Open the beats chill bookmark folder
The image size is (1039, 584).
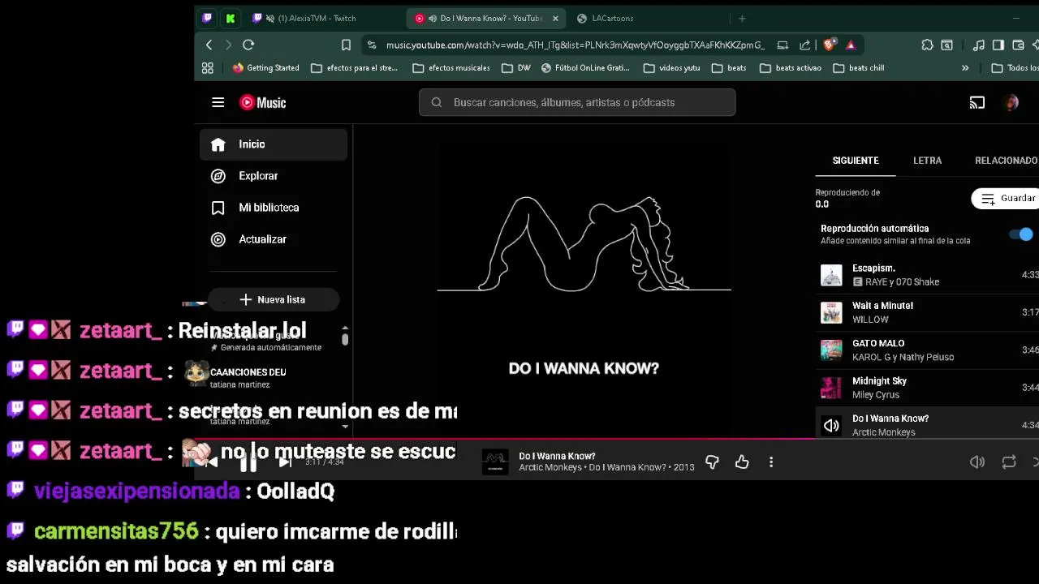(x=858, y=68)
